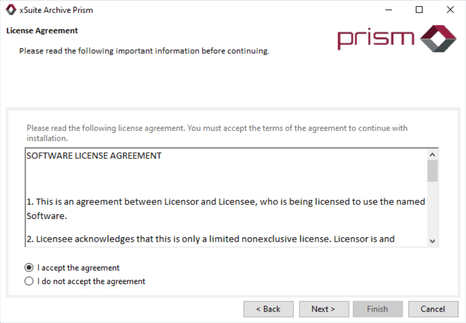Click the license text scrollbar thumb
This screenshot has height=323, width=466.
(x=432, y=170)
